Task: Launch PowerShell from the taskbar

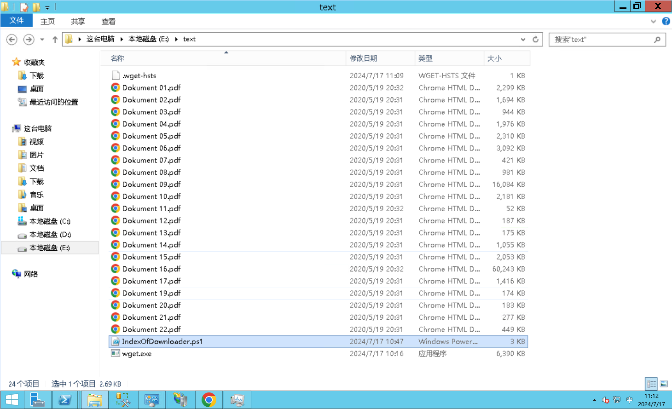Action: click(65, 400)
